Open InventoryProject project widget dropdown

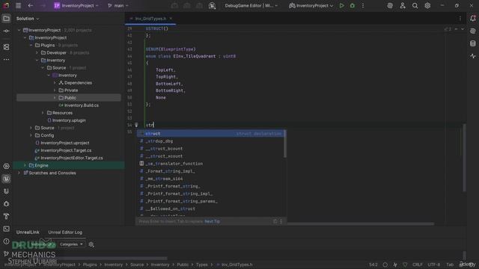(x=76, y=5)
